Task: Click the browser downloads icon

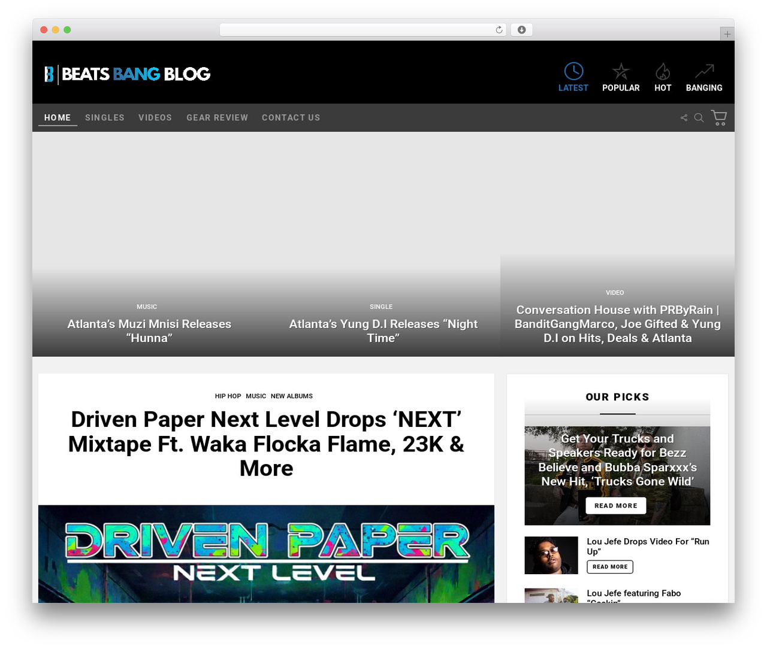Action: (x=522, y=30)
